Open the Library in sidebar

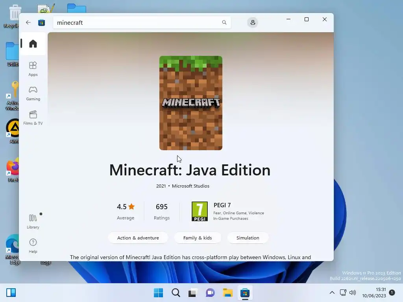(x=33, y=221)
